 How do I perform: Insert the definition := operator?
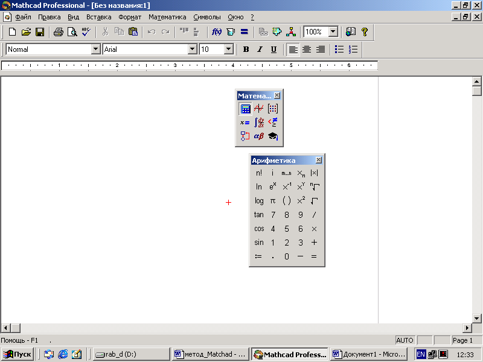[259, 256]
